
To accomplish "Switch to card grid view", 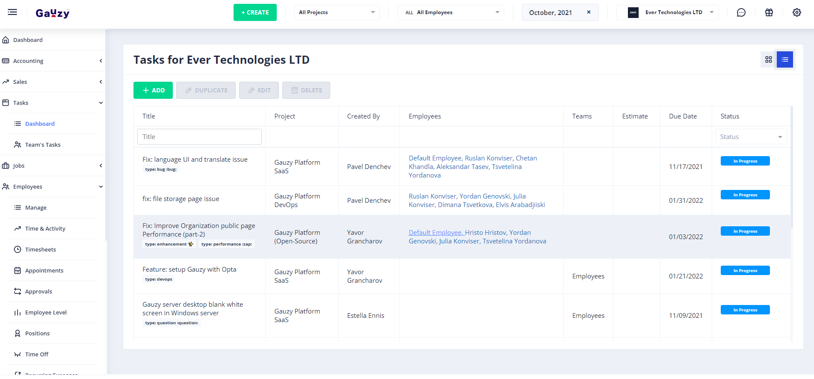I will (x=769, y=59).
